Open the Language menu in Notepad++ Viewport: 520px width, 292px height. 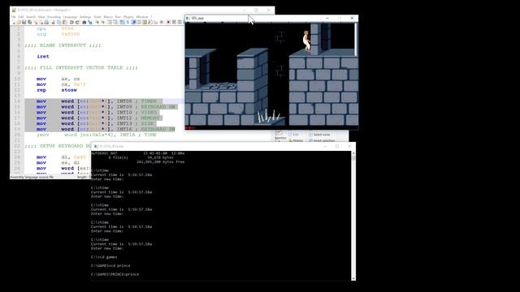coord(70,17)
